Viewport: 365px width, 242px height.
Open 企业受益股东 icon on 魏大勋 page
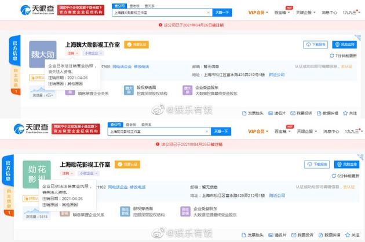coord(187,90)
